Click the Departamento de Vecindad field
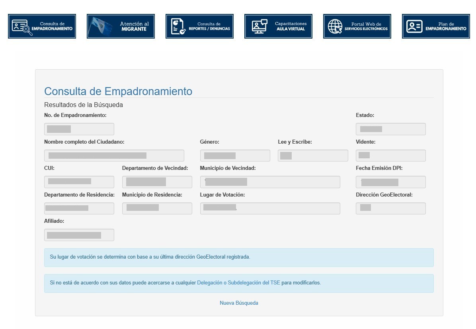The width and height of the screenshot is (476, 329). point(157,182)
